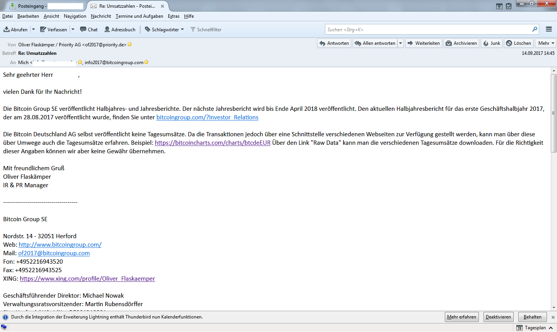Click the Behalten button in notification bar
The width and height of the screenshot is (557, 332).
(x=533, y=317)
